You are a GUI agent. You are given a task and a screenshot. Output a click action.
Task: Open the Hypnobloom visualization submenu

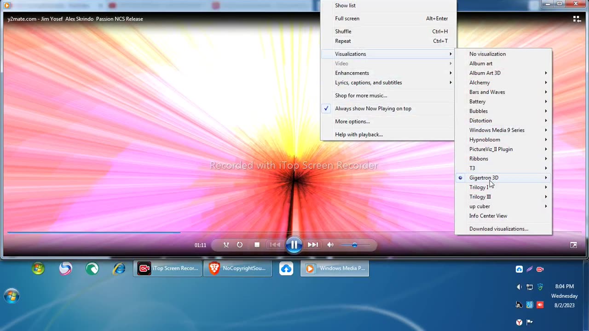click(x=503, y=140)
